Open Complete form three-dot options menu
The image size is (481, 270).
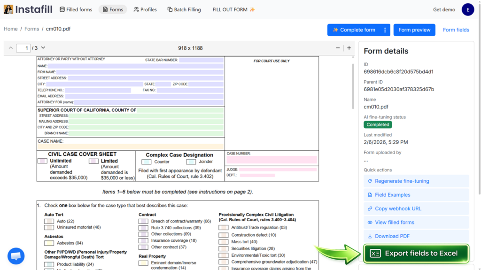click(x=385, y=30)
